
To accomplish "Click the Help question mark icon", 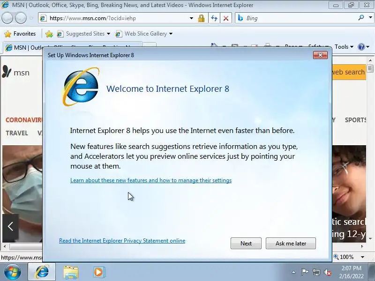I will [x=361, y=47].
